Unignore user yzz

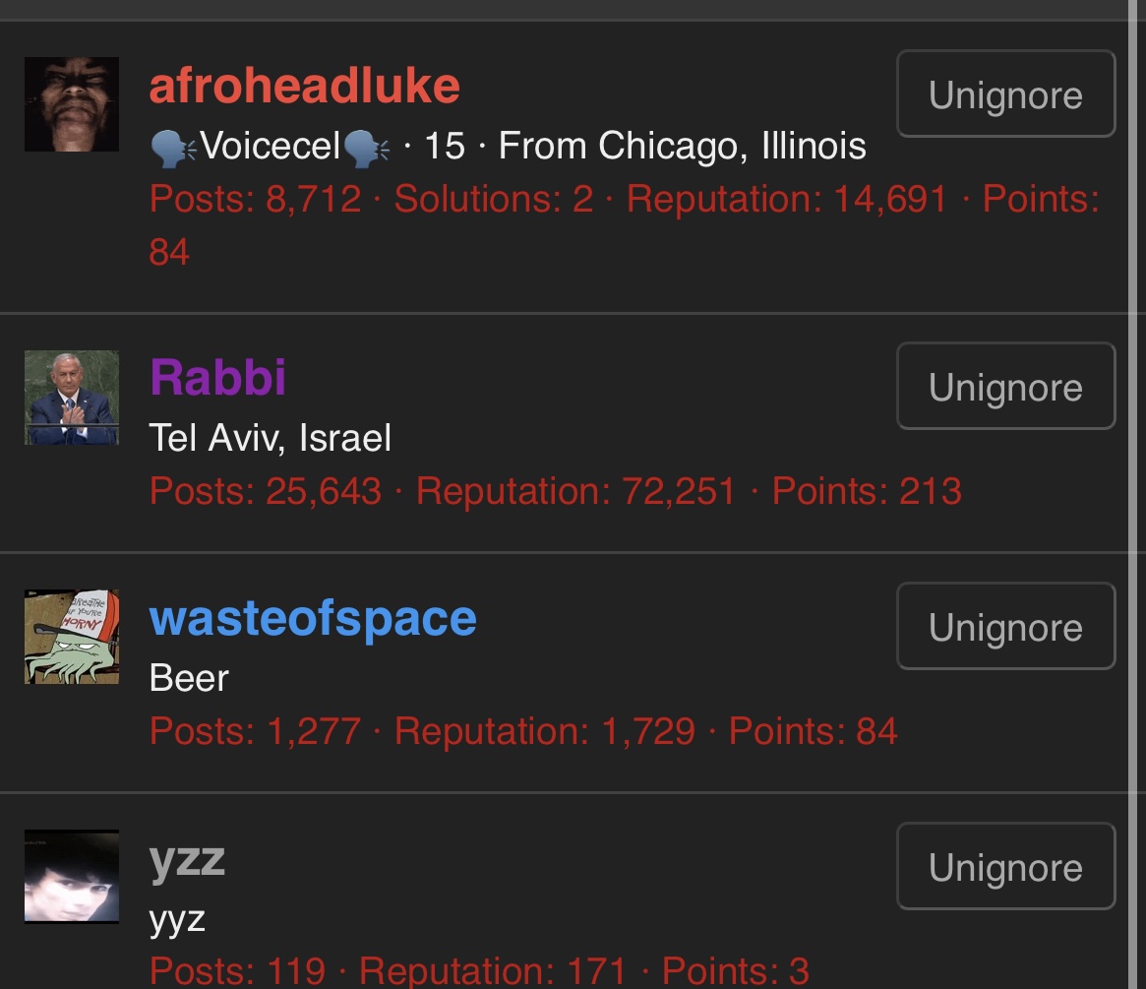(1005, 866)
